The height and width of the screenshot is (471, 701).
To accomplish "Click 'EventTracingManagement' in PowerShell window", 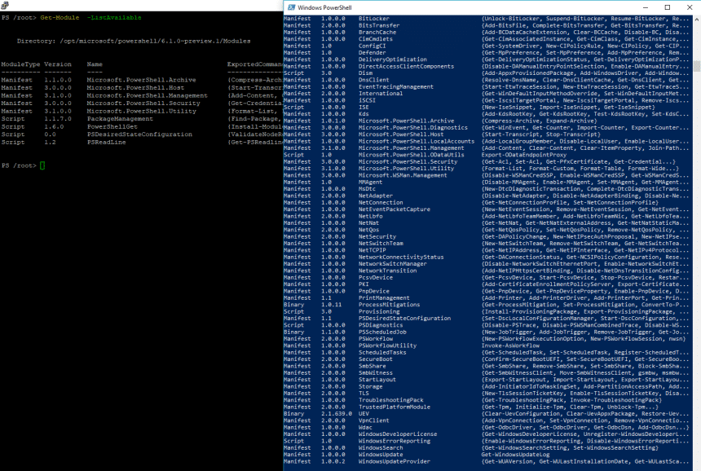I will pyautogui.click(x=396, y=86).
